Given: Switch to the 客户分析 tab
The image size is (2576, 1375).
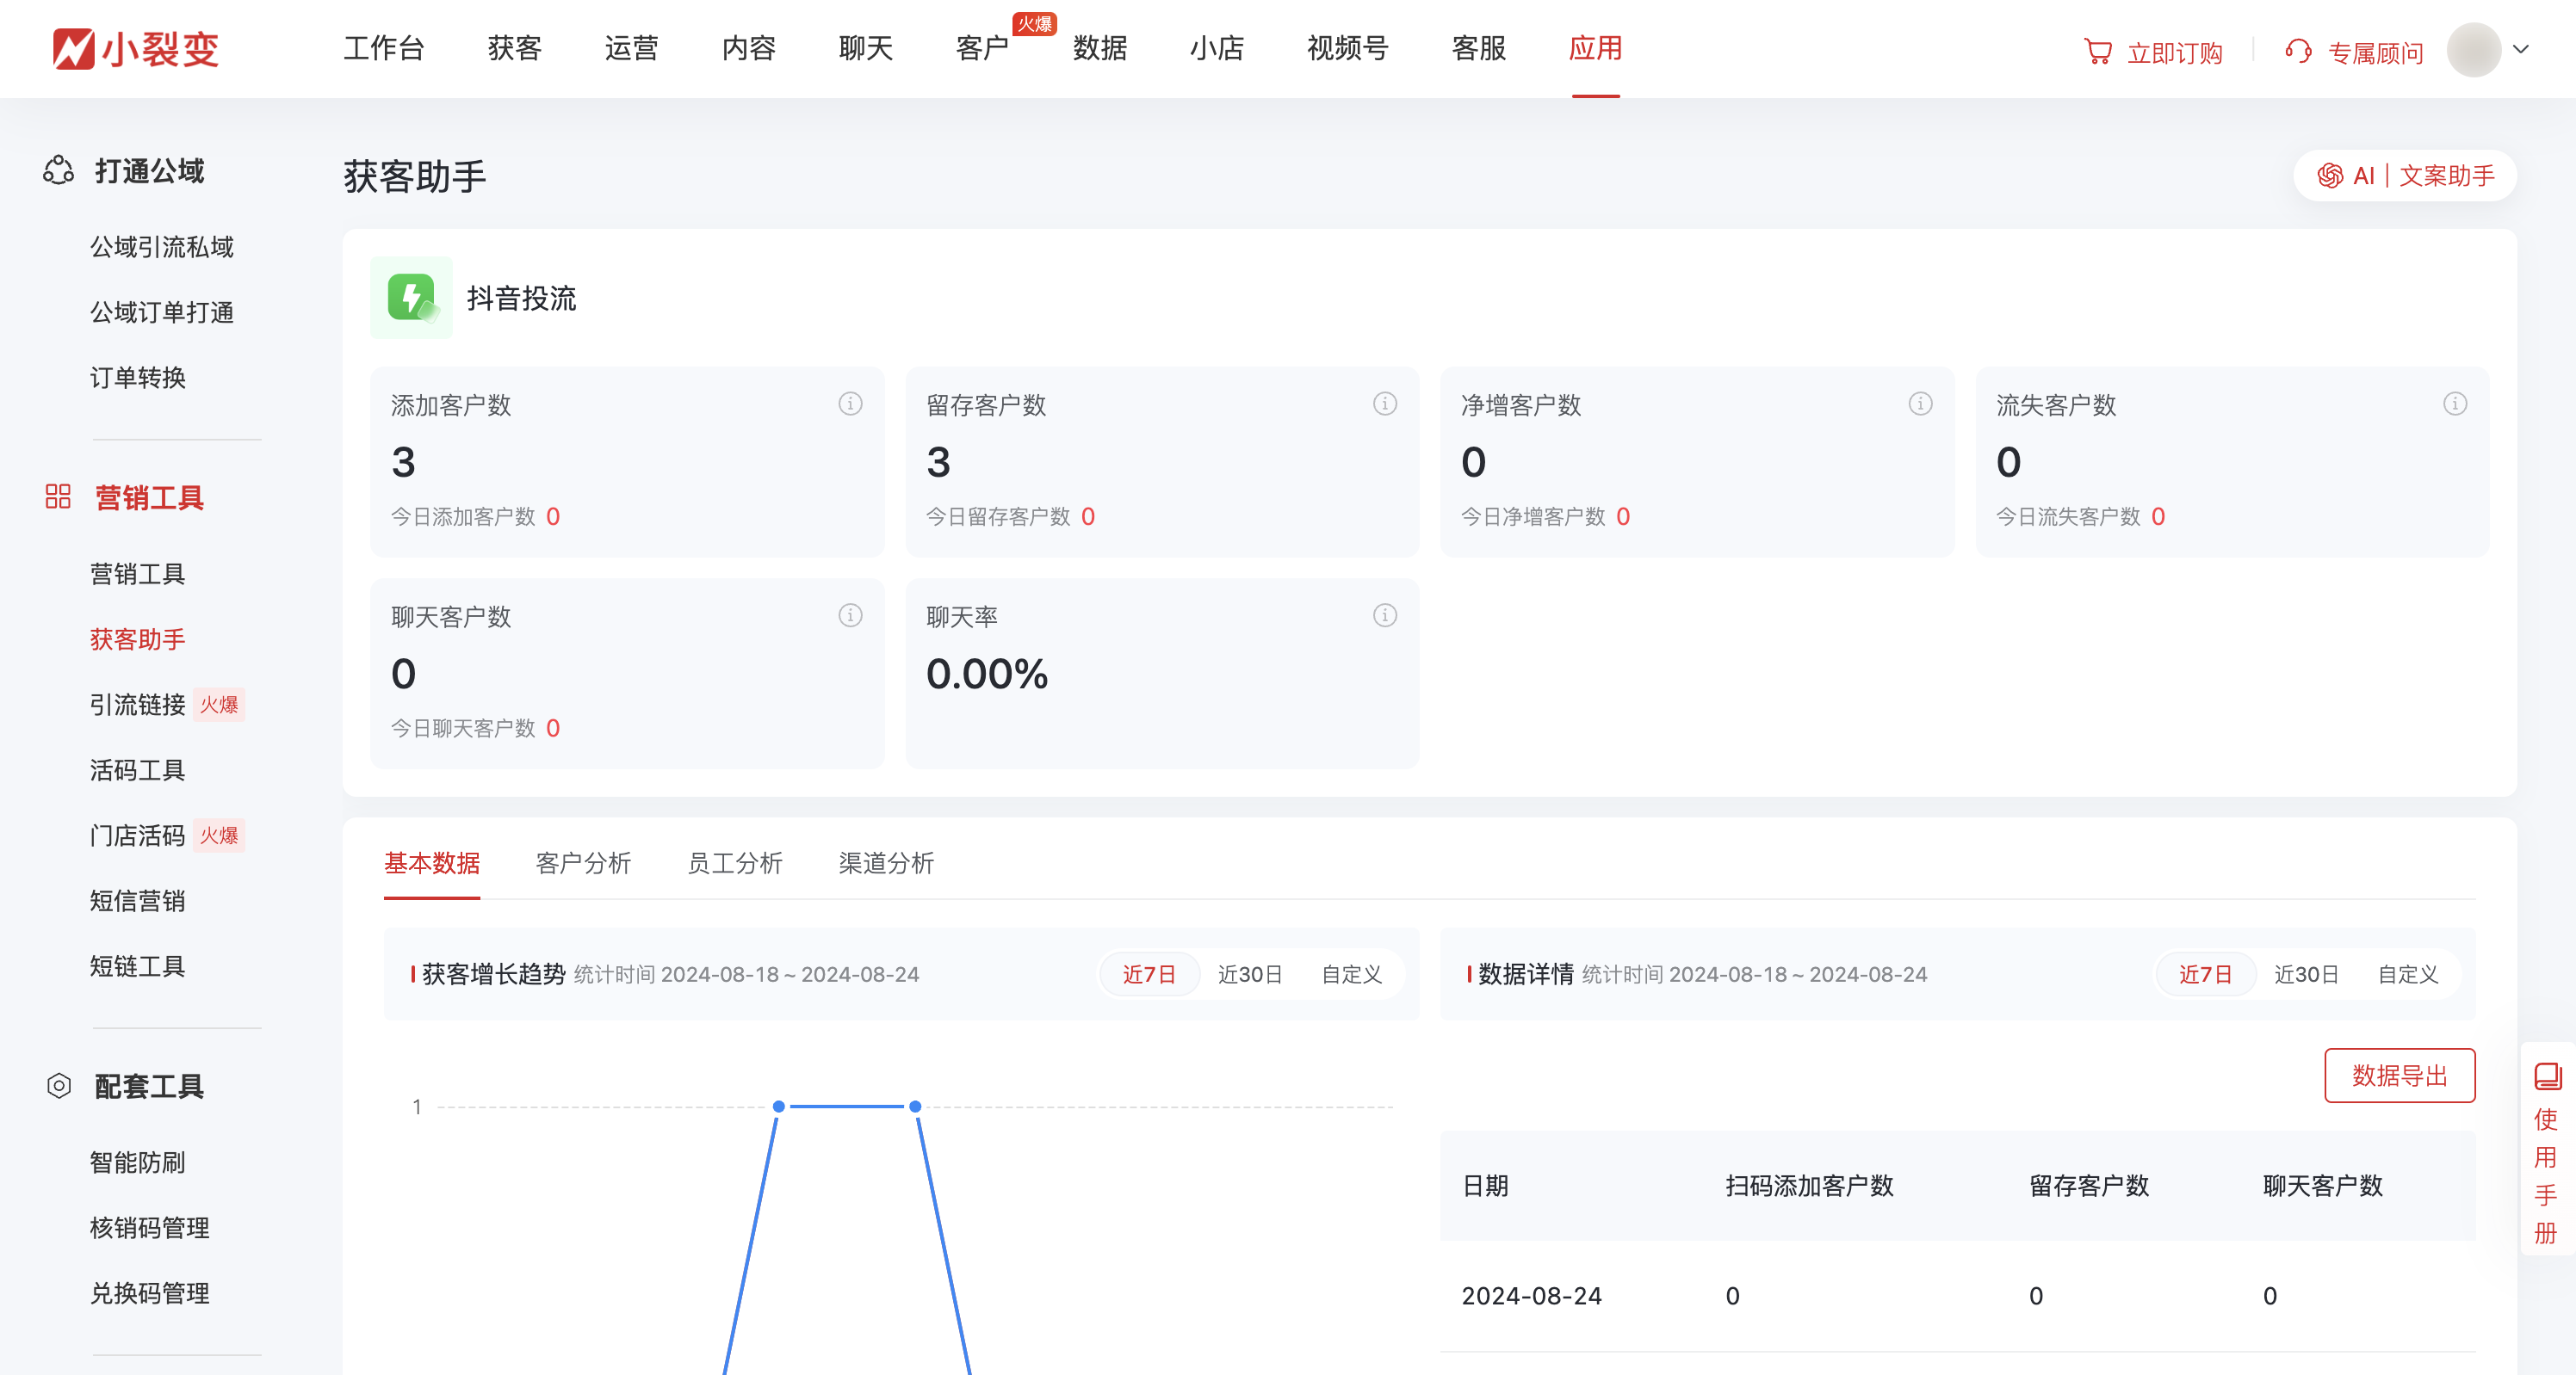Looking at the screenshot, I should pyautogui.click(x=583, y=862).
